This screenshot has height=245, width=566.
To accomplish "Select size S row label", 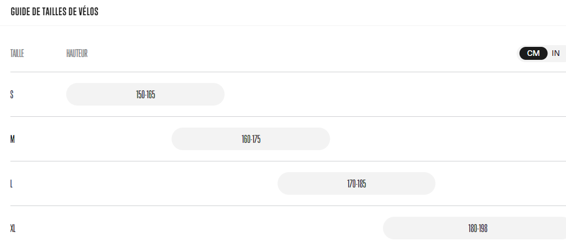I will [12, 95].
